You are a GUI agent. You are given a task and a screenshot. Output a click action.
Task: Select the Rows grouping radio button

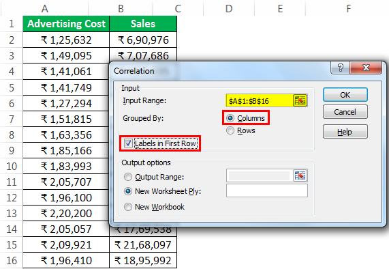click(x=230, y=130)
